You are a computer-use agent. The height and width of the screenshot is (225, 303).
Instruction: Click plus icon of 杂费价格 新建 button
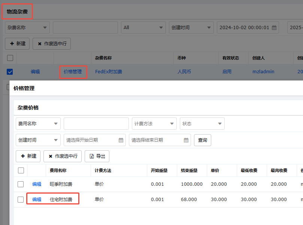pos(23,156)
